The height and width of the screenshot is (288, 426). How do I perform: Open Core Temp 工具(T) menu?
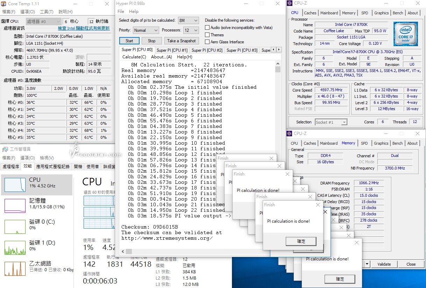tap(47, 12)
